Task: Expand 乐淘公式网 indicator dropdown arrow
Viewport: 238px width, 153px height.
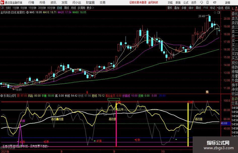Action: [2, 95]
